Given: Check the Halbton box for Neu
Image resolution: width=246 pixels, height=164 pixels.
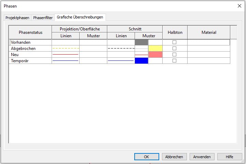Looking at the screenshot, I should [175, 55].
